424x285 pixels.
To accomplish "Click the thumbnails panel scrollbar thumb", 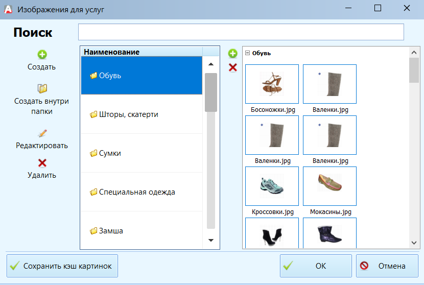I will click(x=414, y=70).
